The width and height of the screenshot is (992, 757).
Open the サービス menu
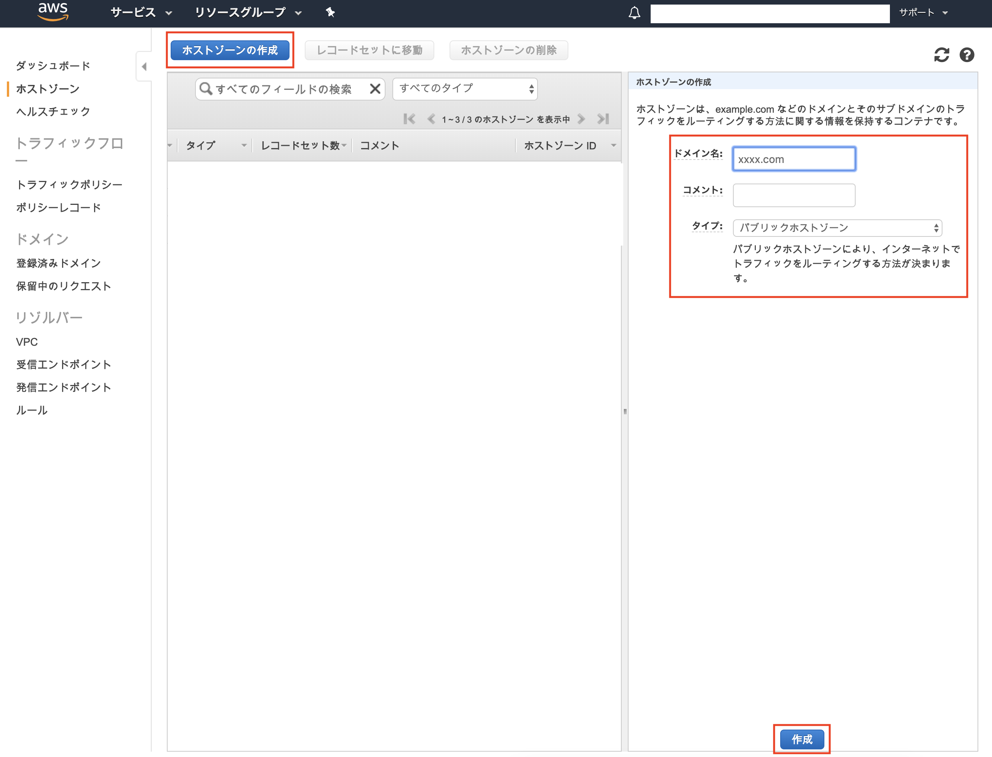pyautogui.click(x=133, y=13)
